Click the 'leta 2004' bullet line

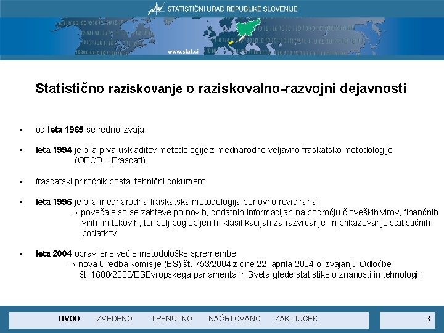136,253
